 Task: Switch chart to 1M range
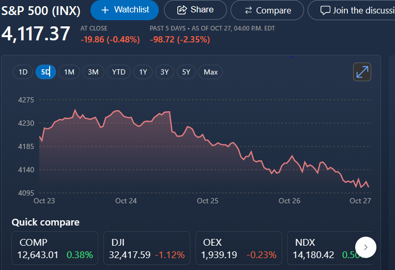click(69, 72)
